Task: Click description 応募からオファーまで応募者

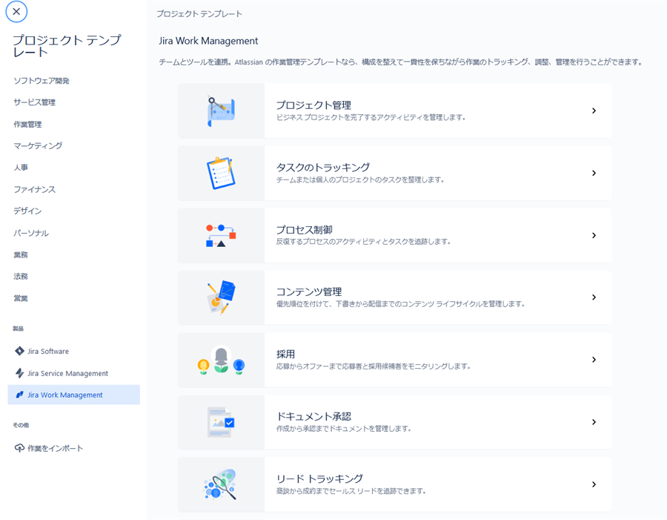Action: (373, 366)
